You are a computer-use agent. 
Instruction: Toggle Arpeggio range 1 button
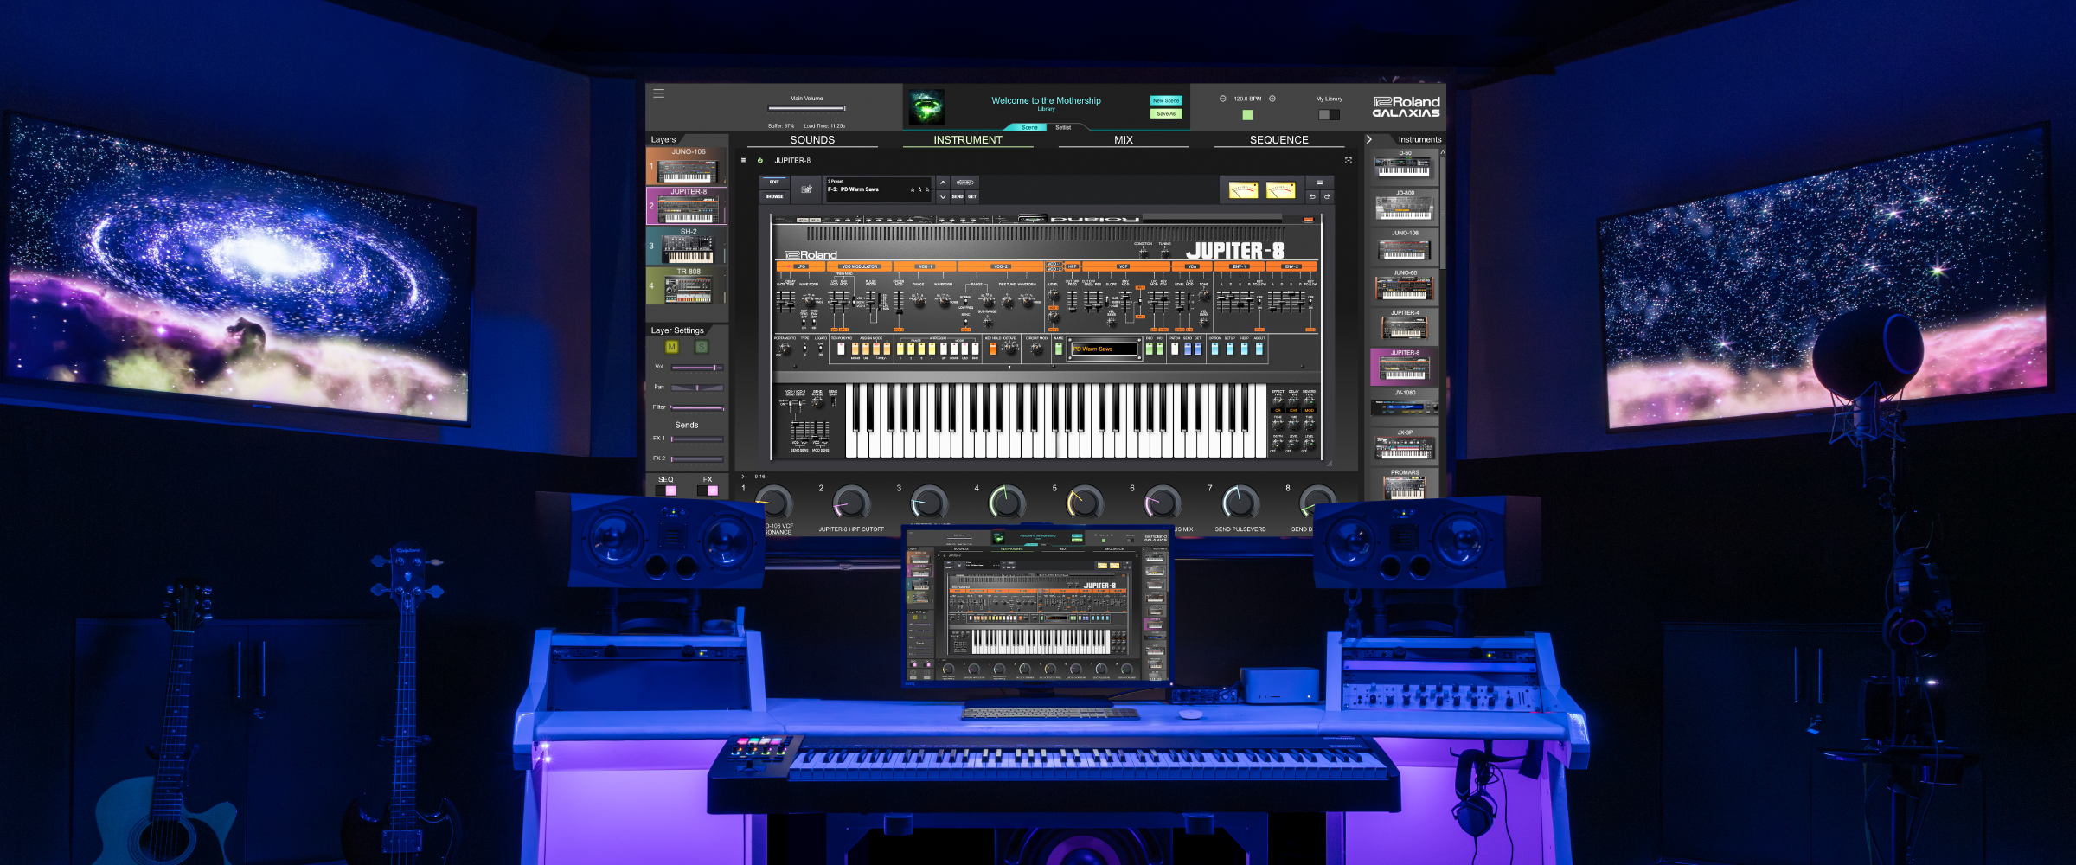coord(900,349)
